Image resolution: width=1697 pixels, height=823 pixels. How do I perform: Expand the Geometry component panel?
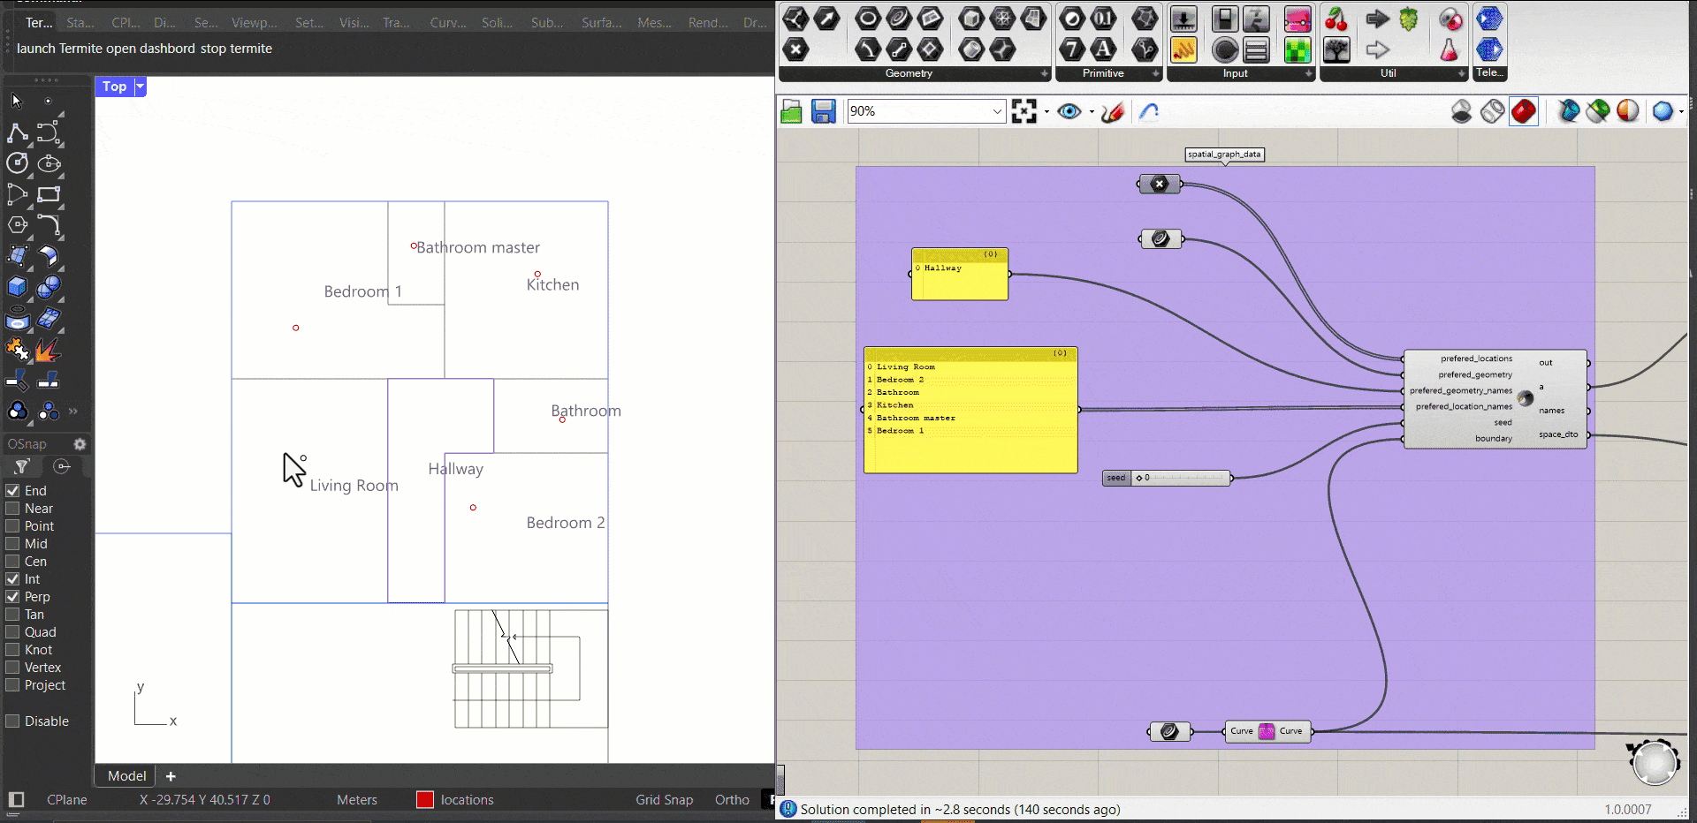[1045, 74]
